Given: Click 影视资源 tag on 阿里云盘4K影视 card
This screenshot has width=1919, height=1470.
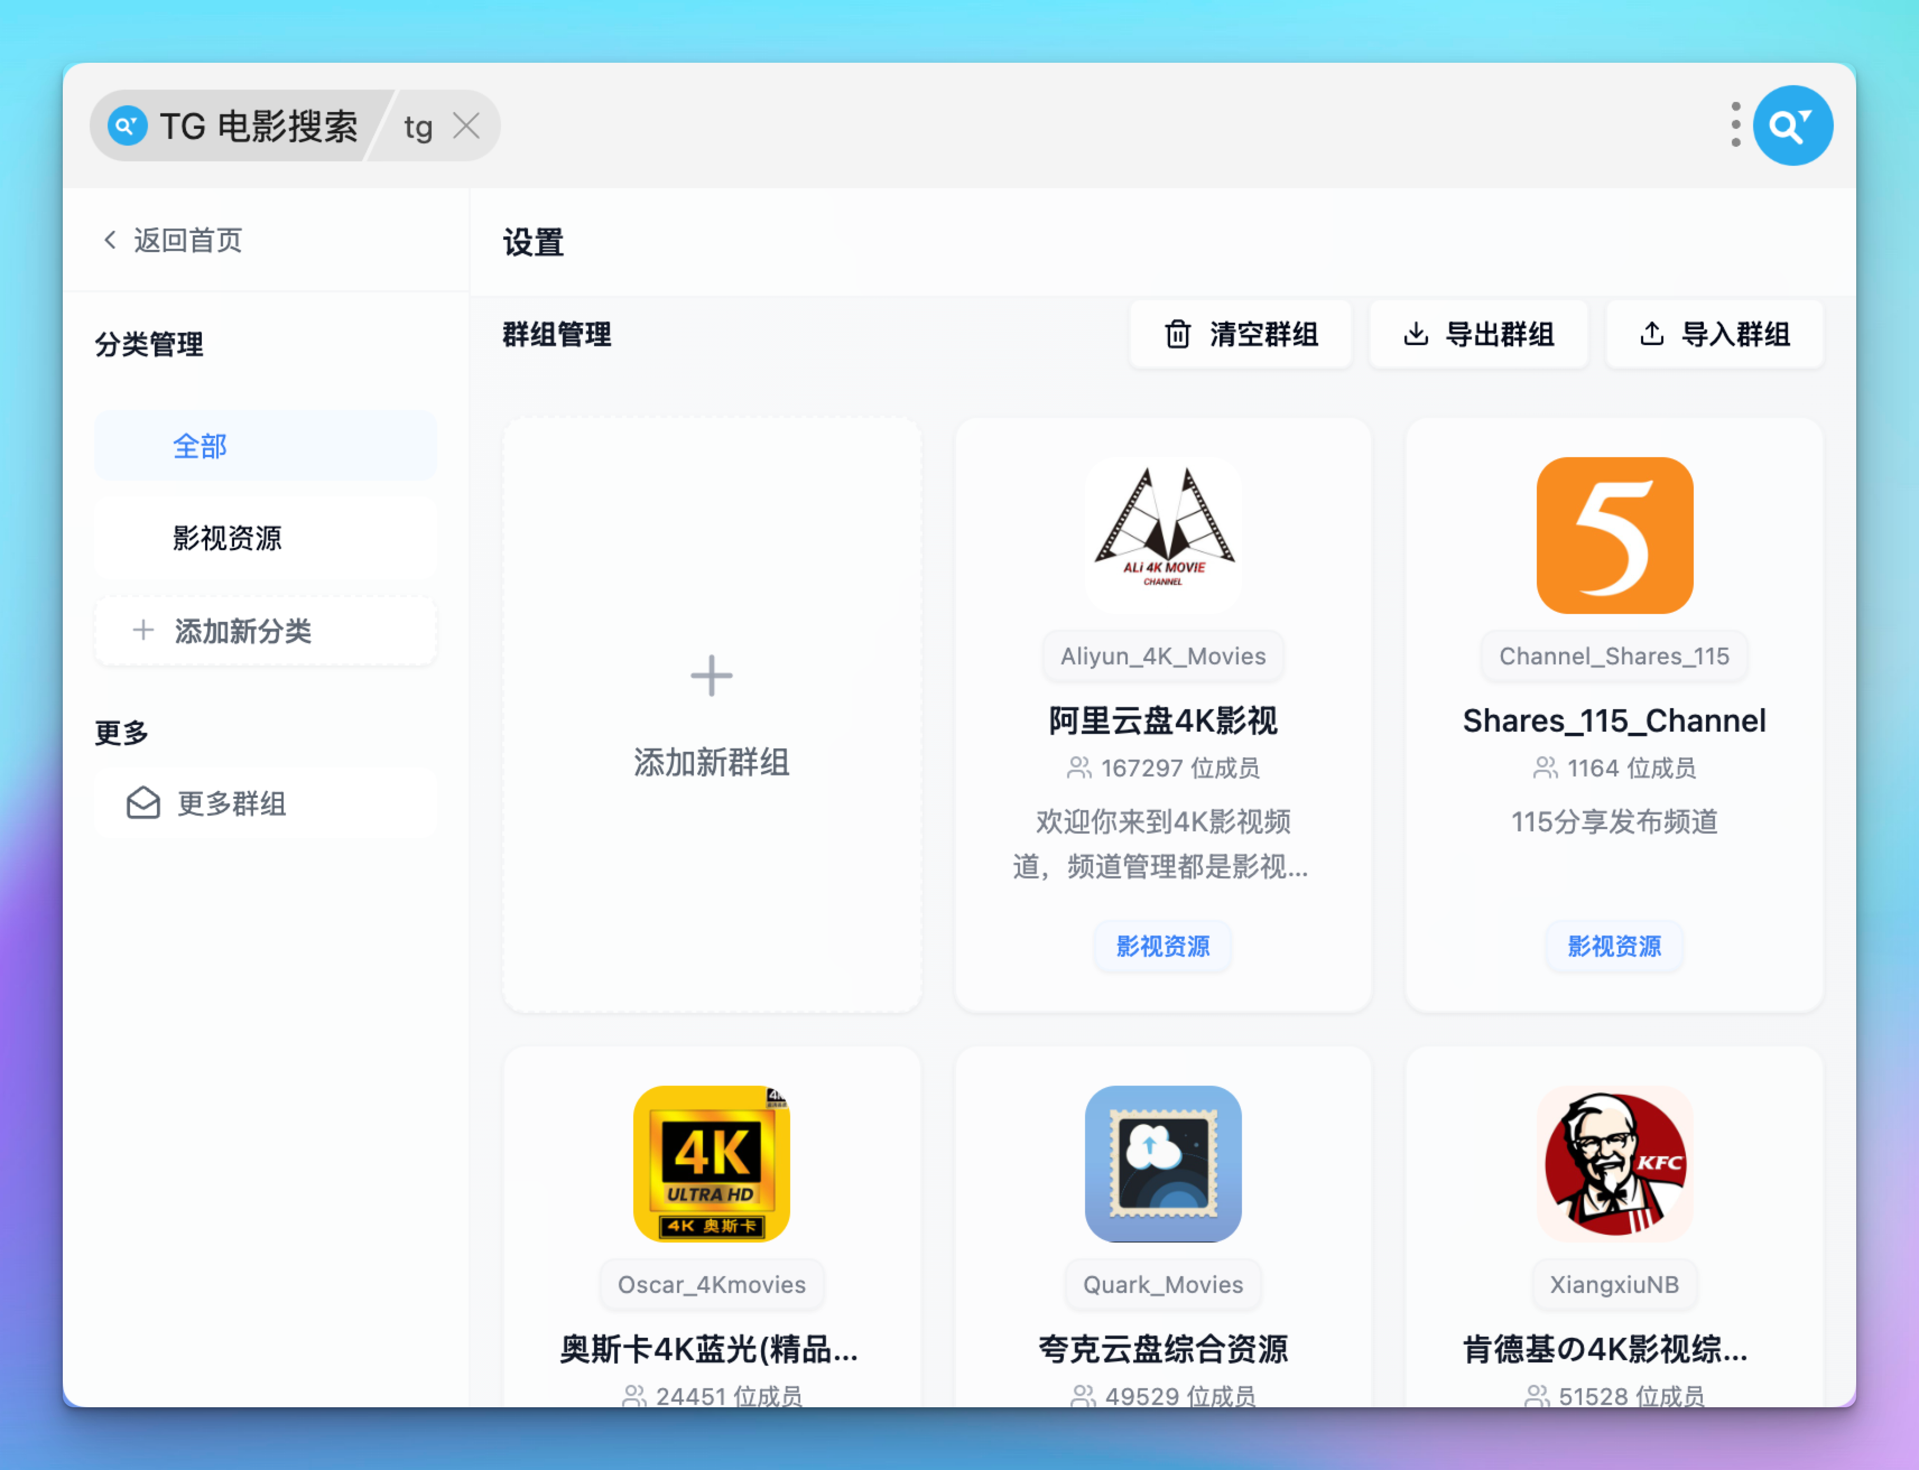Looking at the screenshot, I should click(1162, 946).
